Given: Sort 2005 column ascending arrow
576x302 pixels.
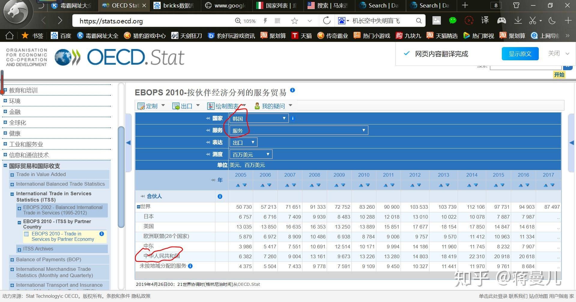Looking at the screenshot, I should (x=238, y=185).
